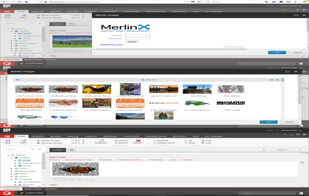The height and width of the screenshot is (196, 309).
Task: Expand System node in the butterfly window tree
Action: tap(12, 177)
